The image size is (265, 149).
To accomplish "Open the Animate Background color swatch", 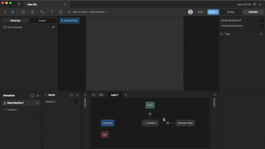I will point(262,26).
